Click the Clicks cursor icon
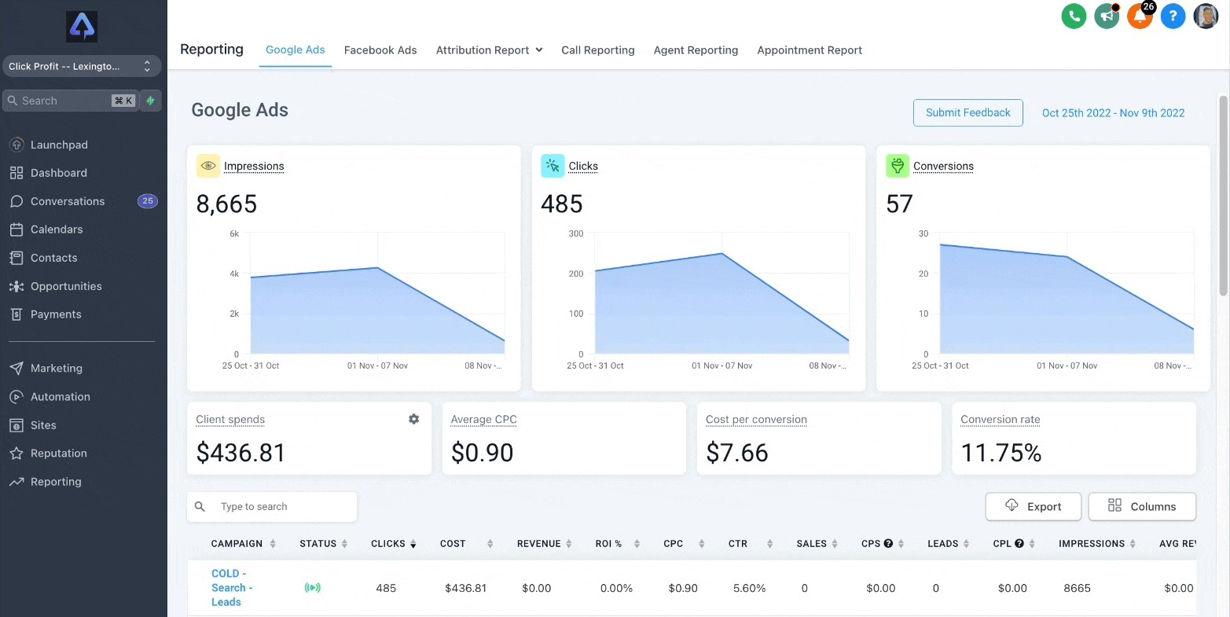This screenshot has width=1230, height=617. tap(553, 166)
